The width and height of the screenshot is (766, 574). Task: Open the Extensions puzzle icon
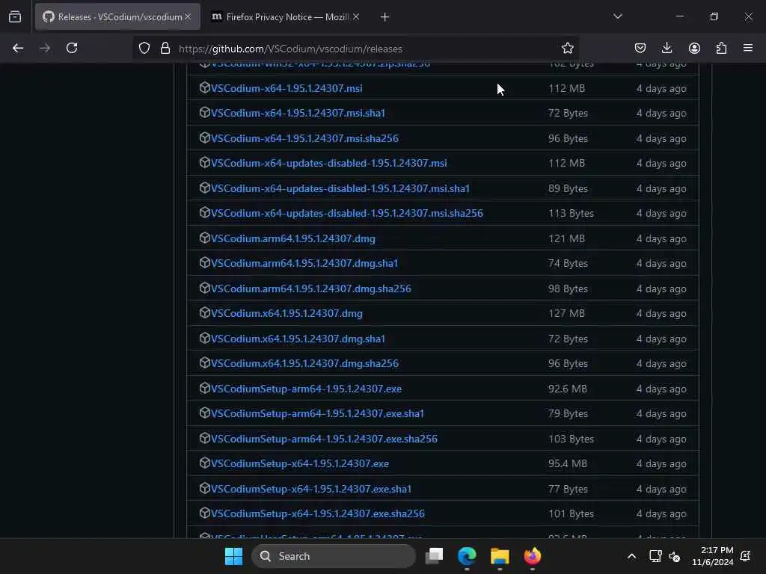click(721, 48)
